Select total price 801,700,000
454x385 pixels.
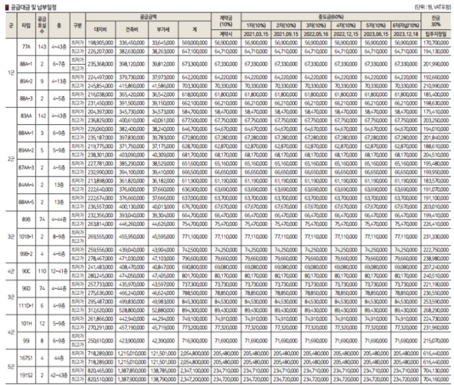pyautogui.click(x=195, y=276)
